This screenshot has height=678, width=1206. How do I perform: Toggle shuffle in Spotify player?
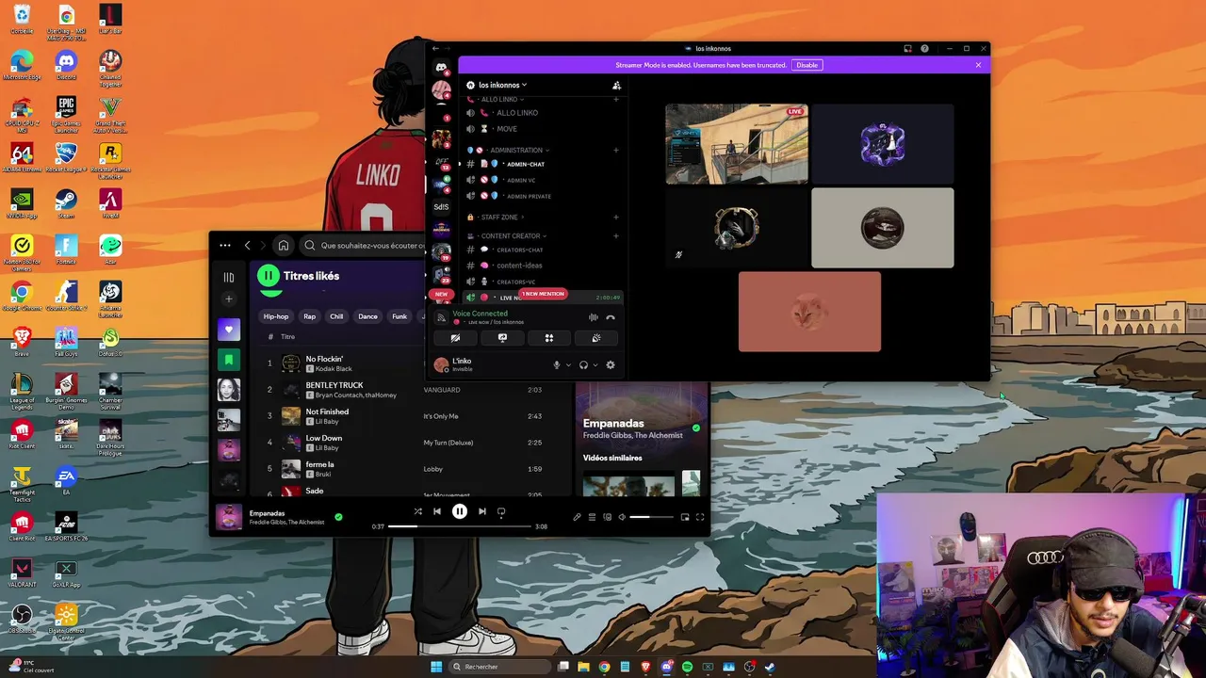[x=417, y=511]
